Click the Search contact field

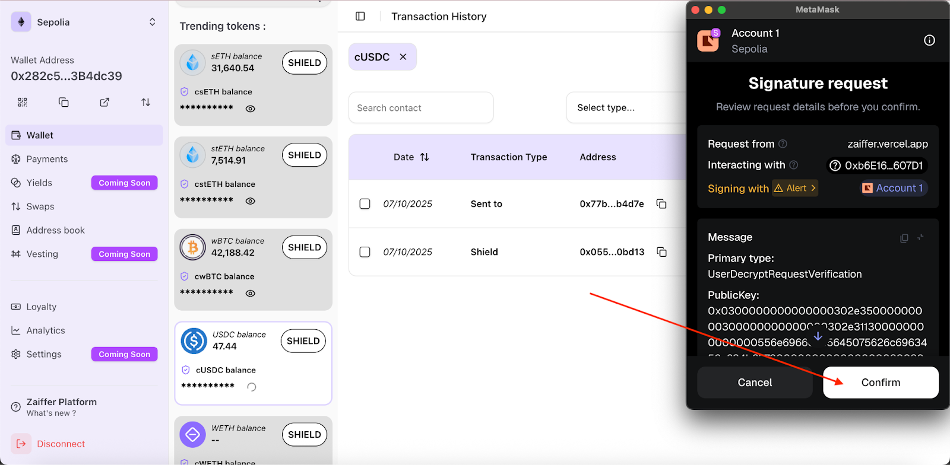point(421,107)
